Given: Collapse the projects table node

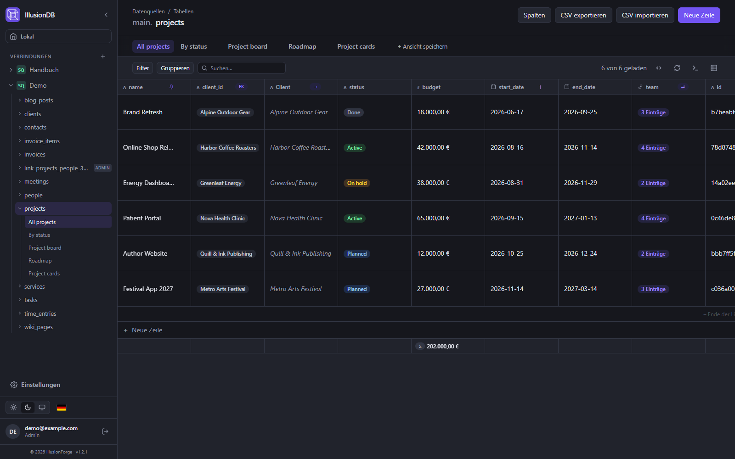Looking at the screenshot, I should click(x=20, y=208).
